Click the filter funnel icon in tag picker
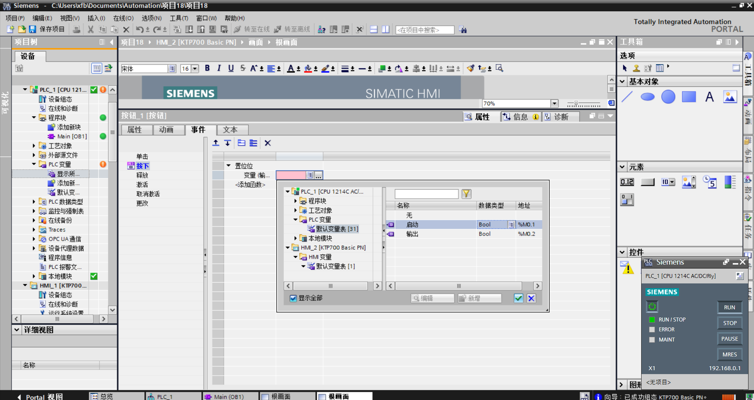Image resolution: width=754 pixels, height=400 pixels. point(466,194)
